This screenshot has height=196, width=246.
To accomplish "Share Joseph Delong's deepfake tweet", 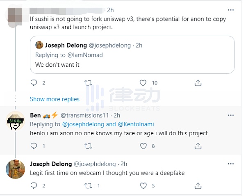I will click(x=198, y=186).
